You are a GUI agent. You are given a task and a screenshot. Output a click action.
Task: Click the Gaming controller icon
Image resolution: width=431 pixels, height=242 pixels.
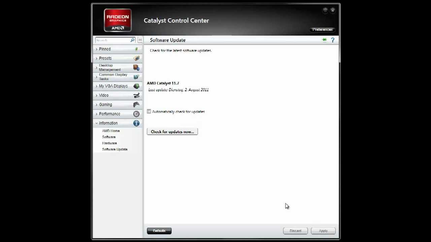pos(136,105)
